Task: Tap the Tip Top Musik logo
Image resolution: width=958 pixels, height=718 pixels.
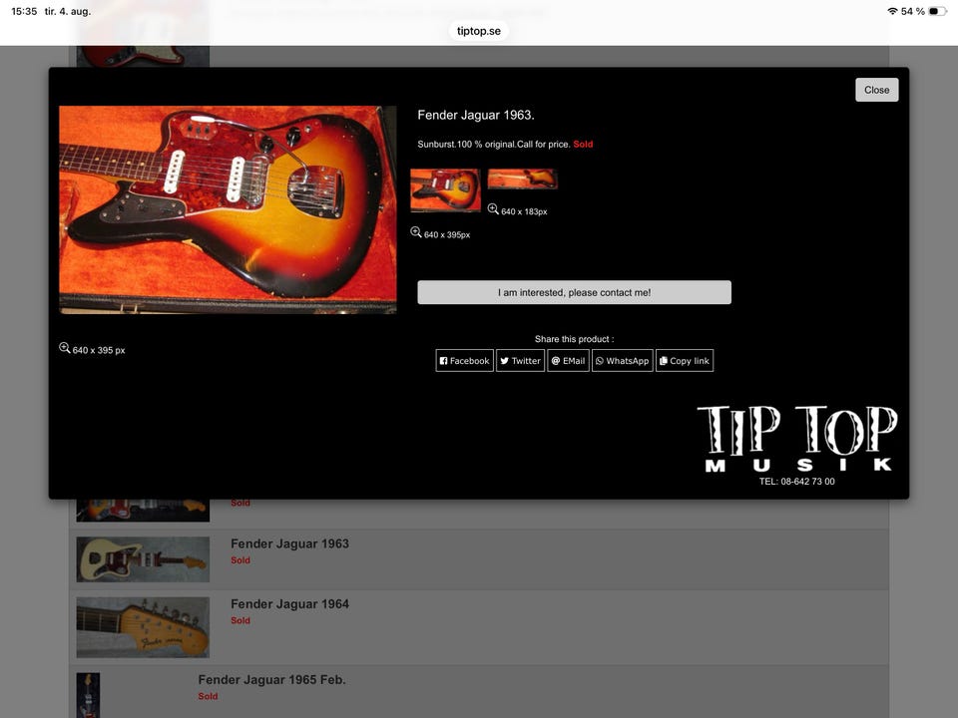Action: (x=797, y=439)
